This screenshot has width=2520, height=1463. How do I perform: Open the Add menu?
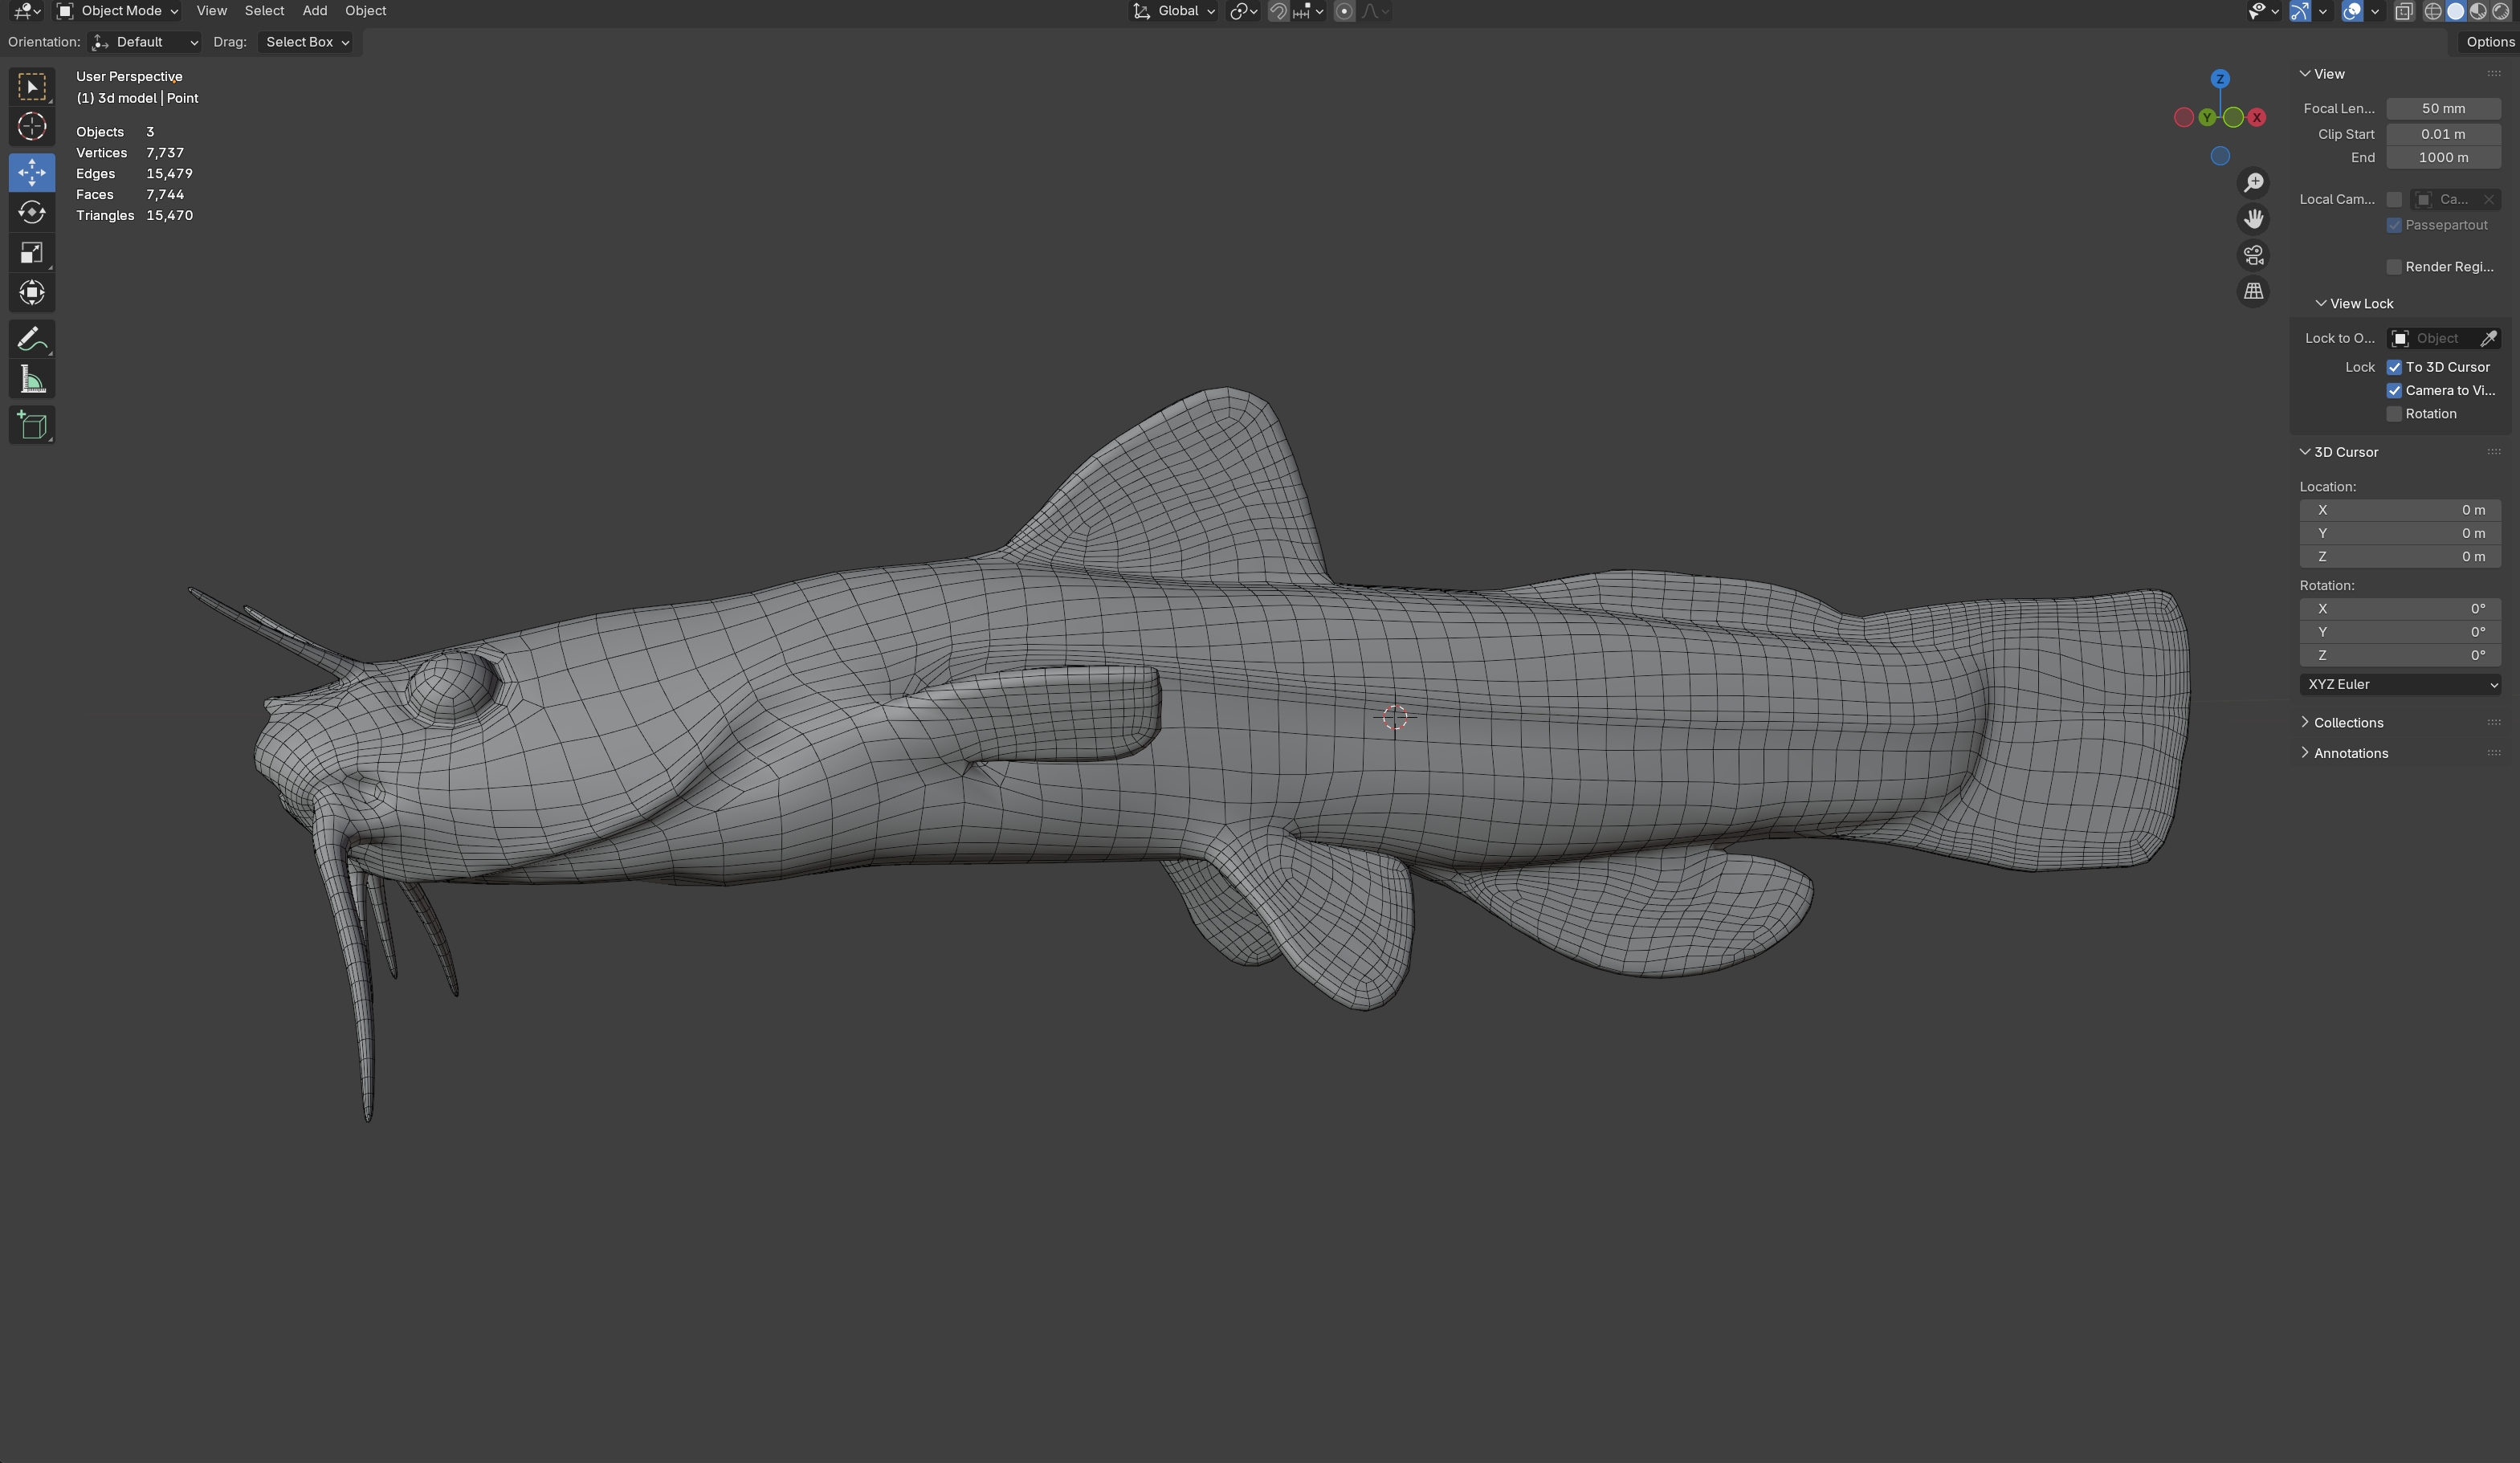tap(314, 11)
